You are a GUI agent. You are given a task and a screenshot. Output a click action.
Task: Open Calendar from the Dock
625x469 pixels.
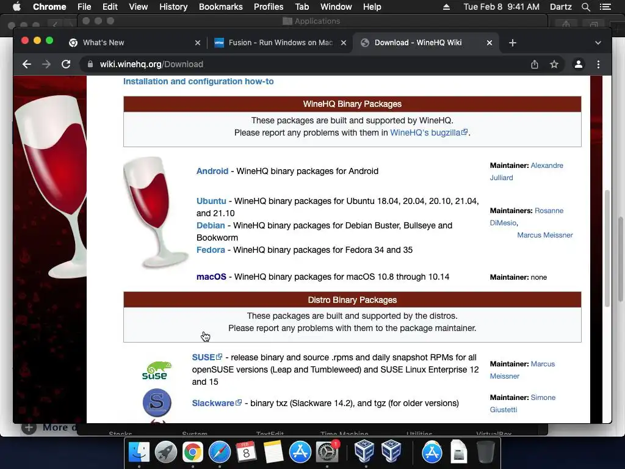tap(247, 453)
